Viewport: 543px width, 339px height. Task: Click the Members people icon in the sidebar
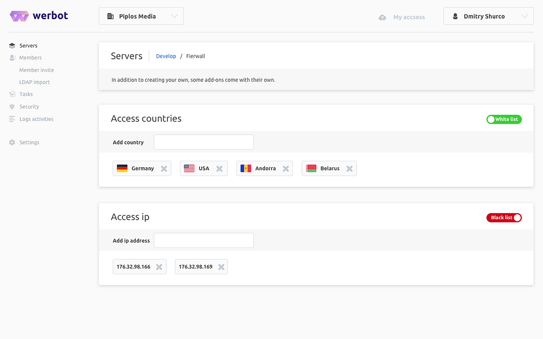coord(12,58)
